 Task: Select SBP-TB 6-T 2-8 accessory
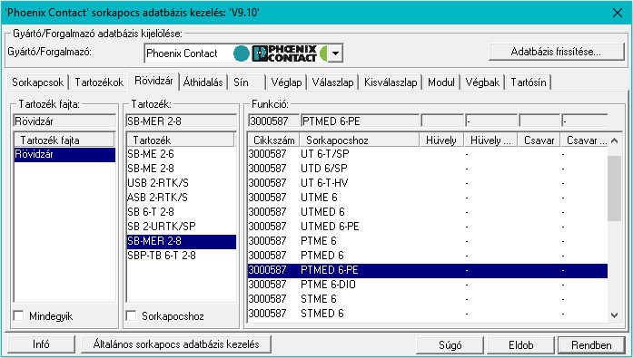pyautogui.click(x=182, y=256)
